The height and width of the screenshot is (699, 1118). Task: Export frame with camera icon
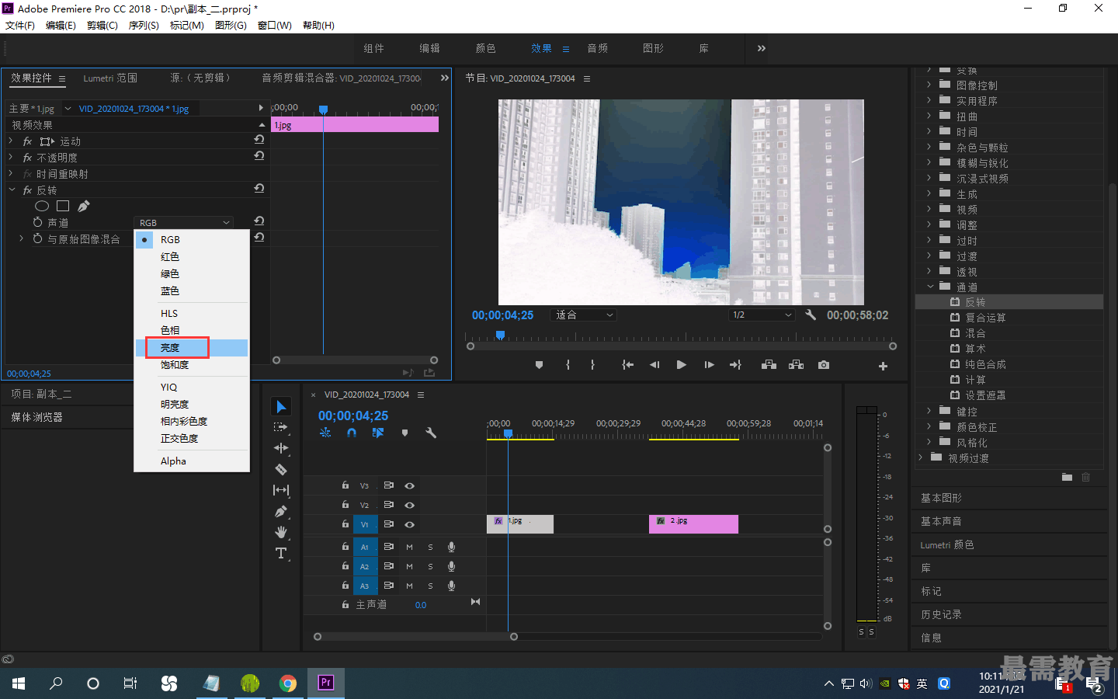(824, 365)
